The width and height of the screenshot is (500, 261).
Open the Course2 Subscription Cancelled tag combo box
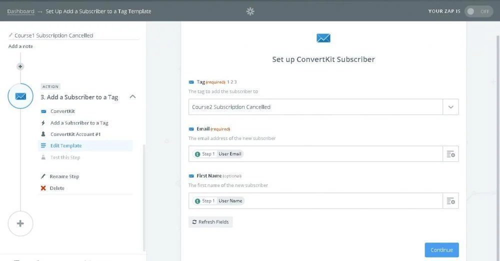(316, 107)
